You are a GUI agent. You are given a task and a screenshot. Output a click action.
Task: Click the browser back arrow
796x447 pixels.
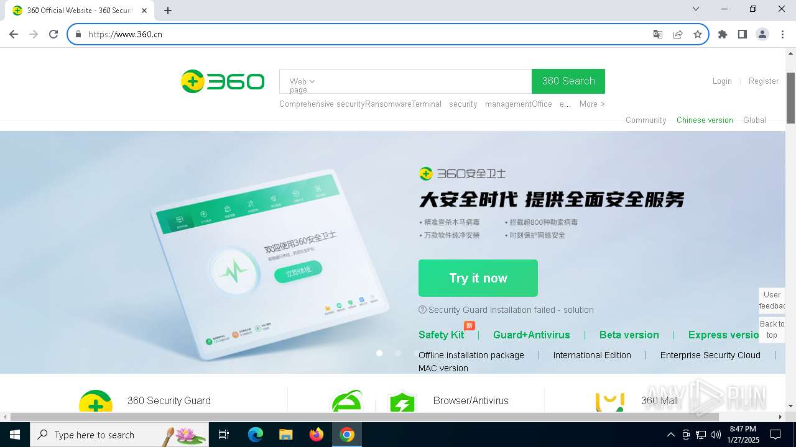tap(14, 34)
